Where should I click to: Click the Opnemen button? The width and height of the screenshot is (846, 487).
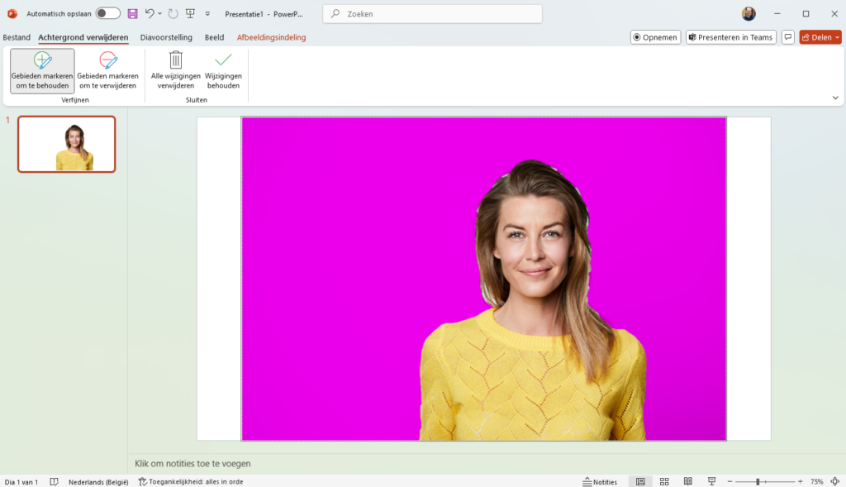655,37
